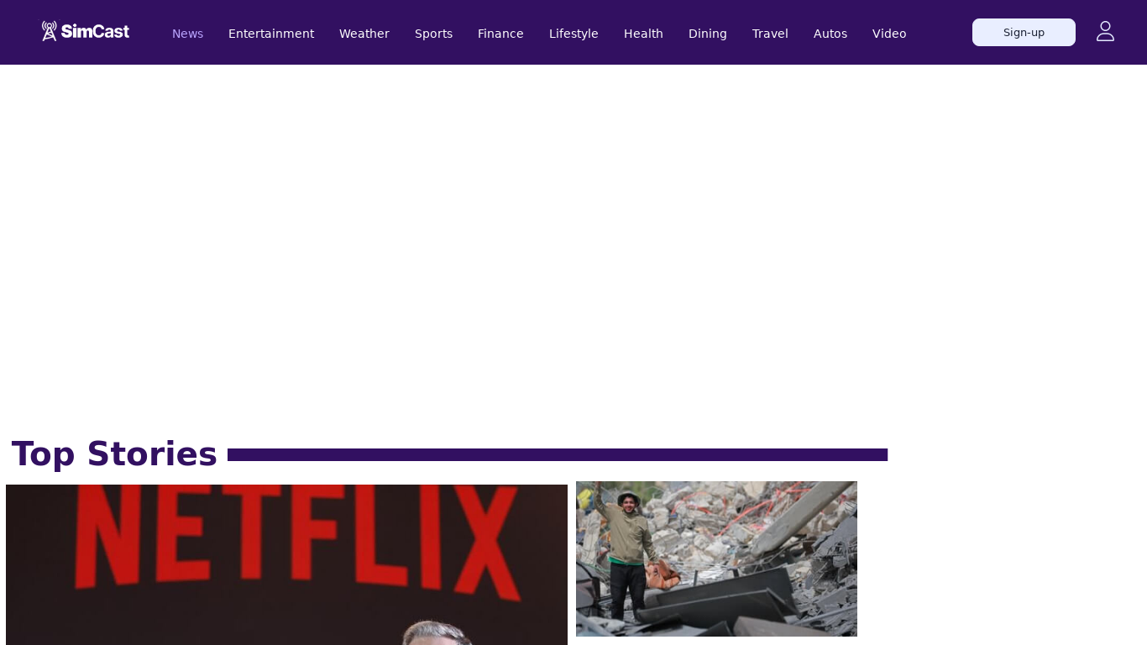Select the News tab in navigation

pyautogui.click(x=187, y=34)
